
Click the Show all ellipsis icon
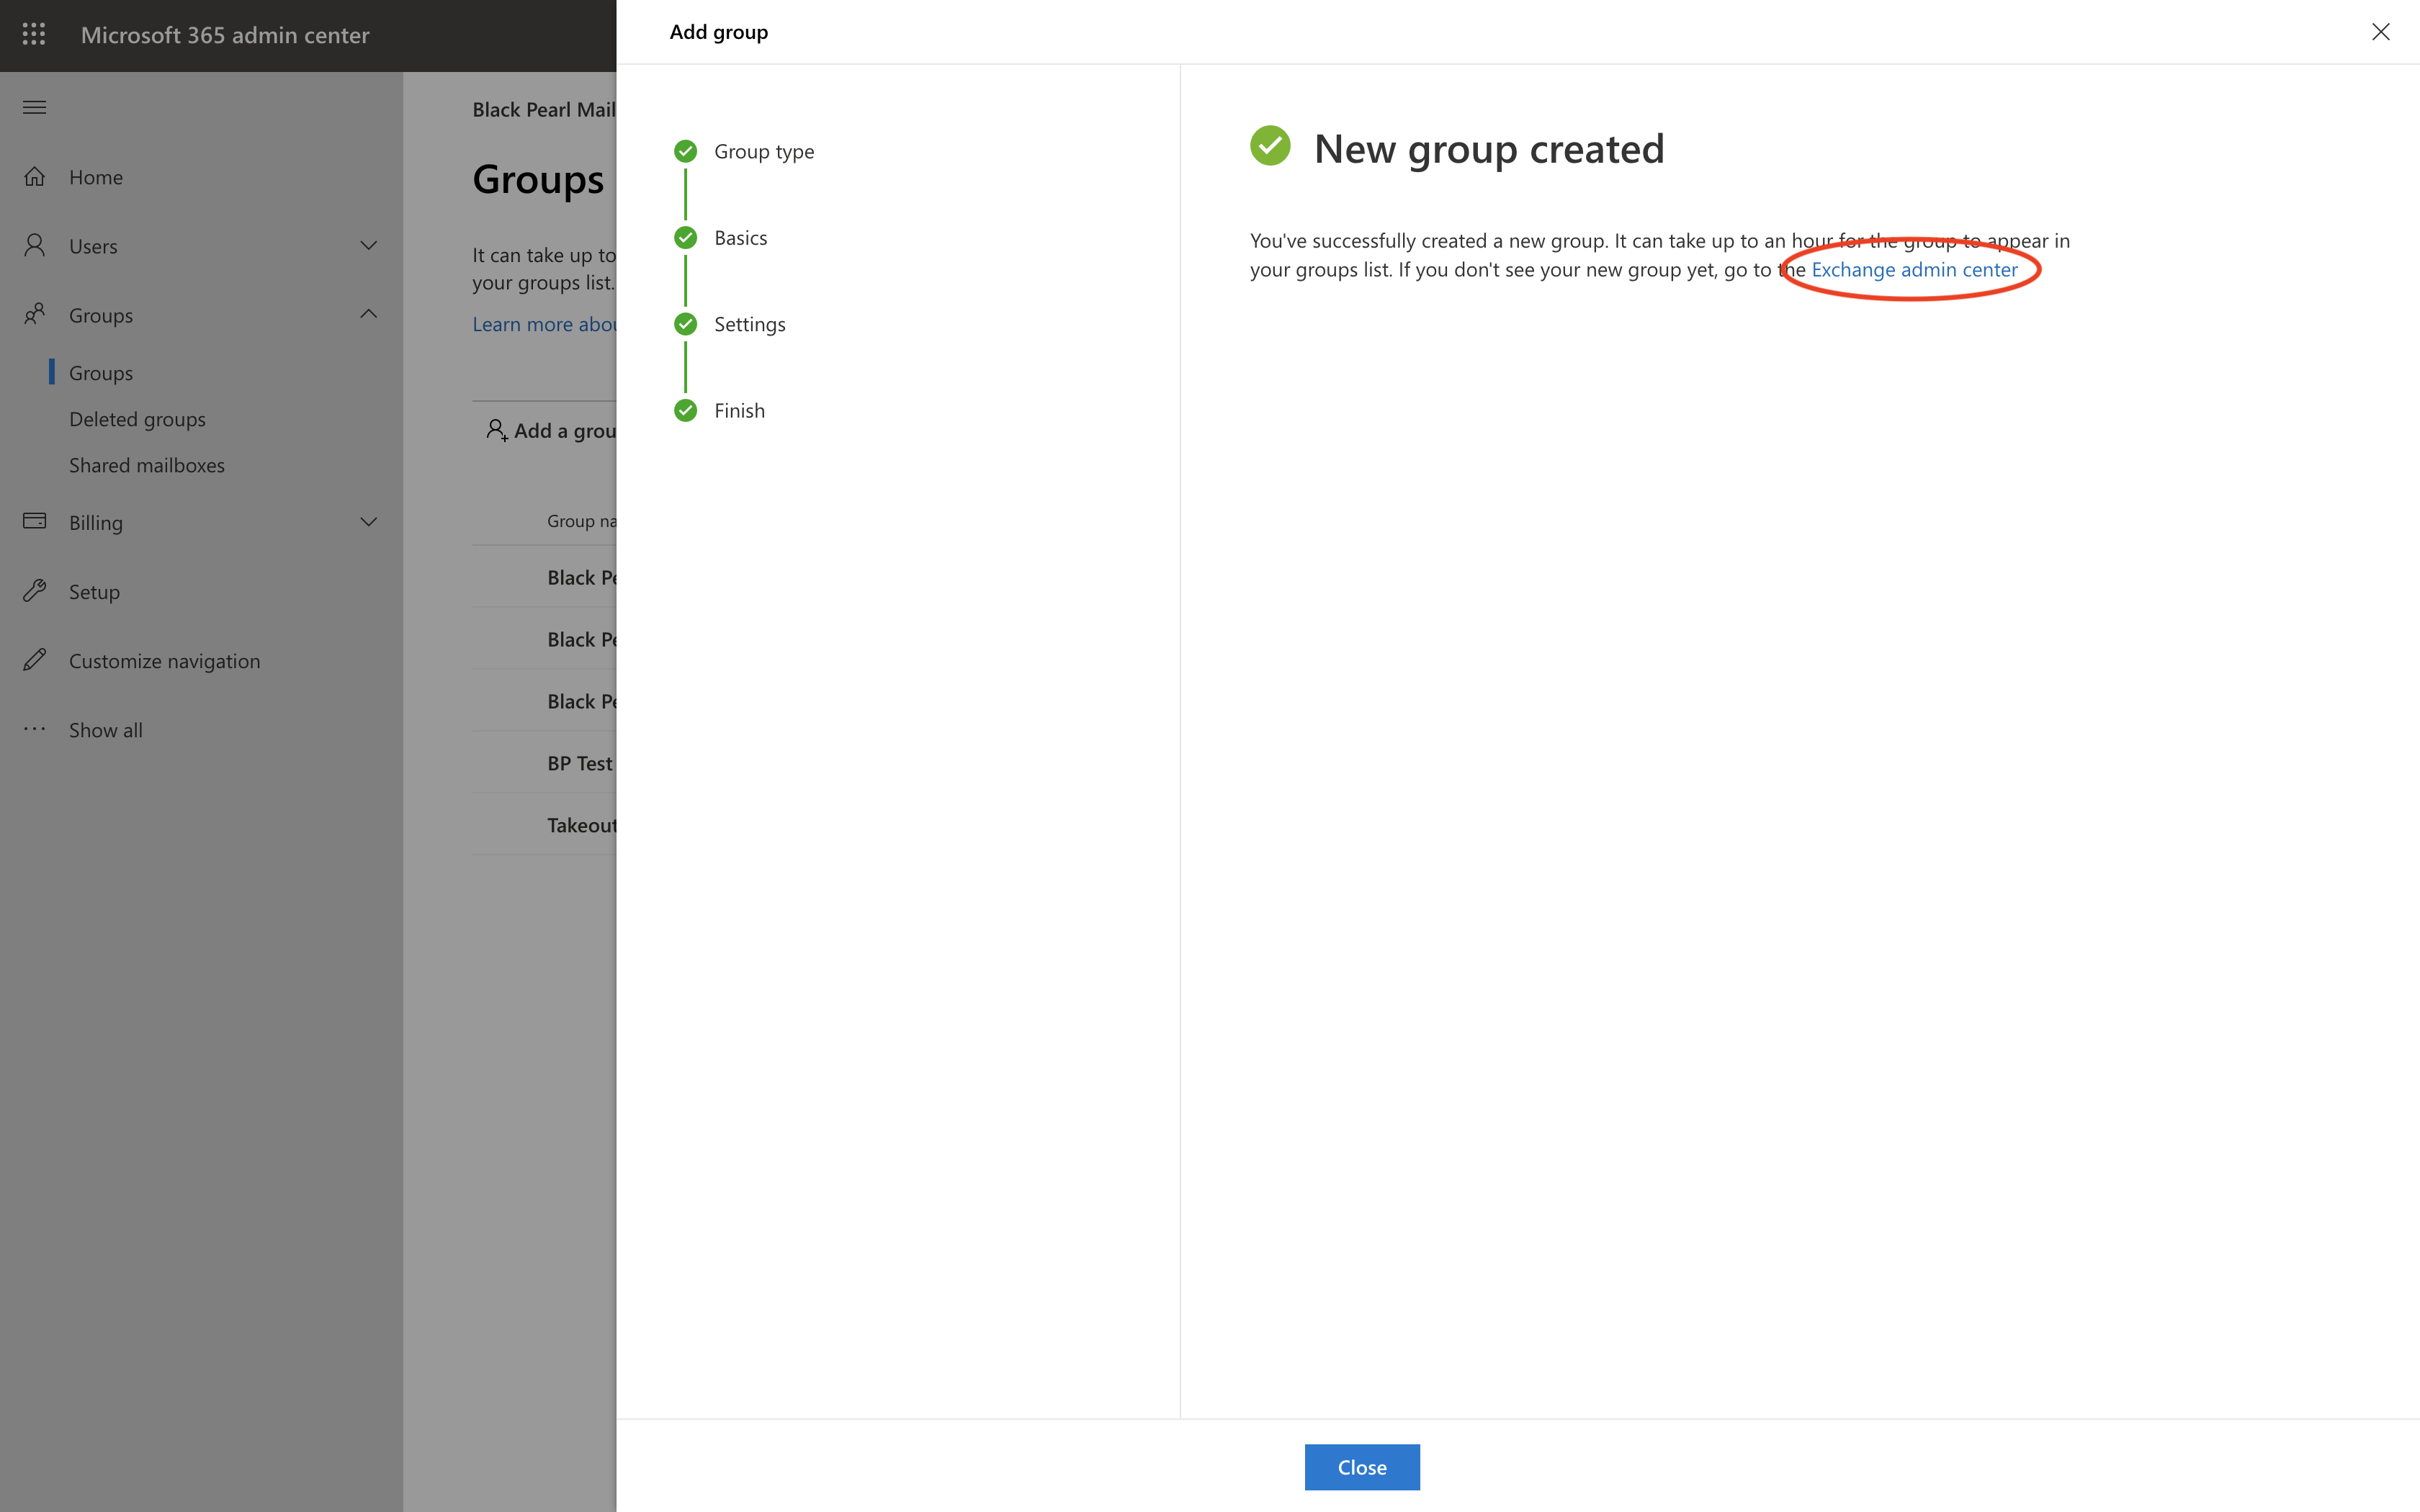[35, 729]
